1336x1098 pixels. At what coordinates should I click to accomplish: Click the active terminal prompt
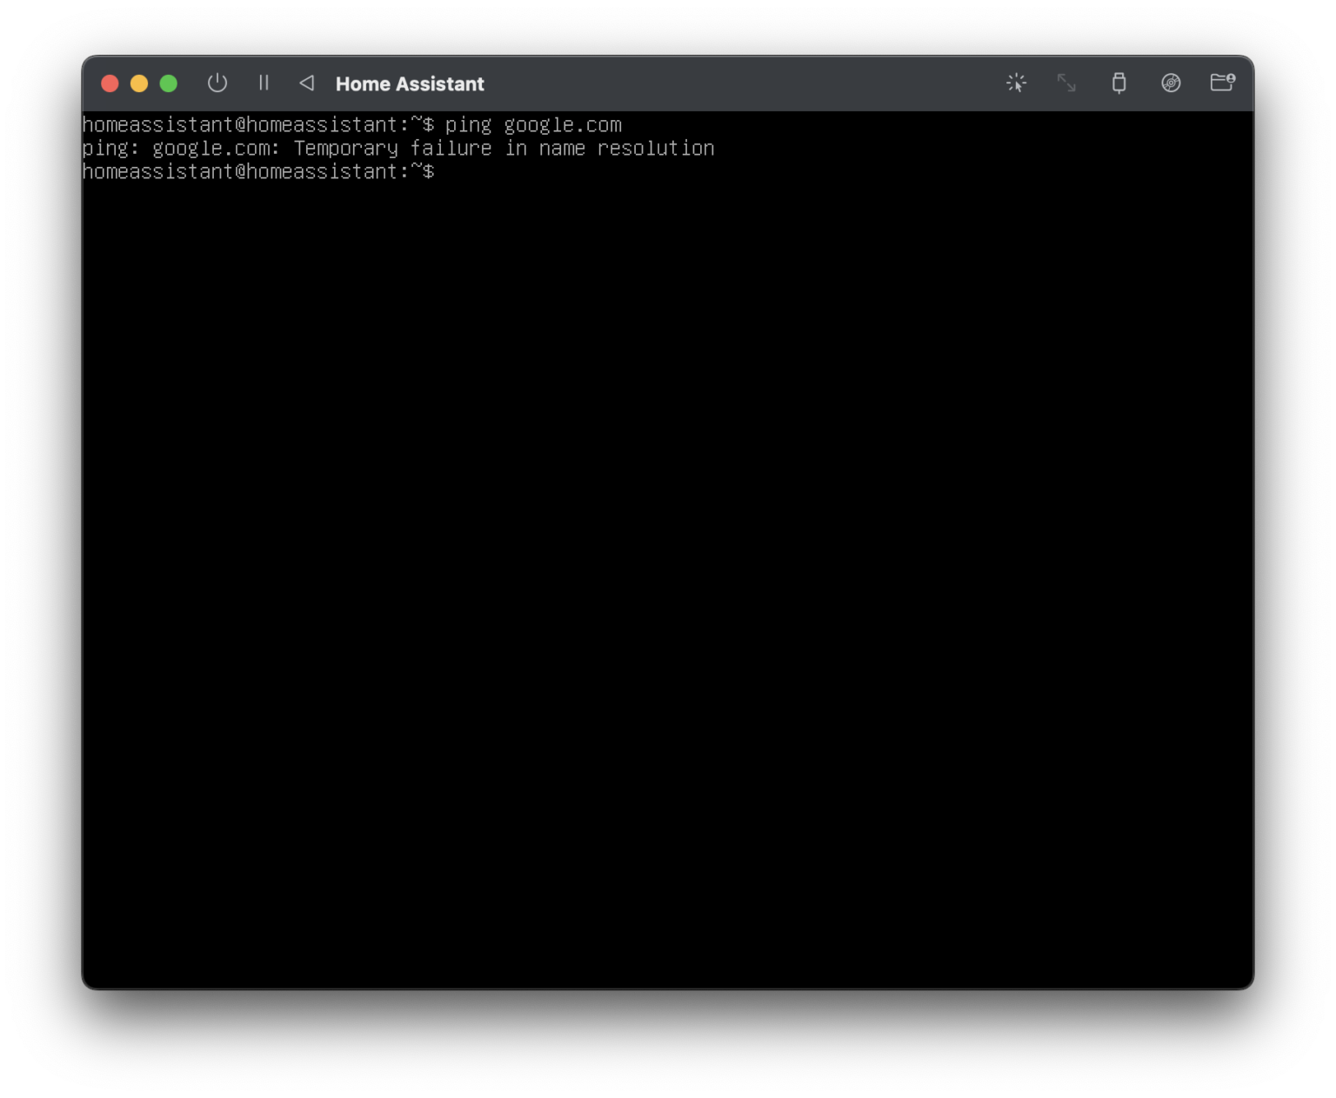point(258,171)
